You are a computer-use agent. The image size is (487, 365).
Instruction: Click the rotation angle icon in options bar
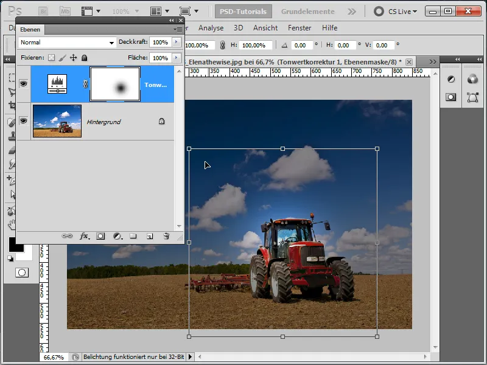(x=284, y=45)
